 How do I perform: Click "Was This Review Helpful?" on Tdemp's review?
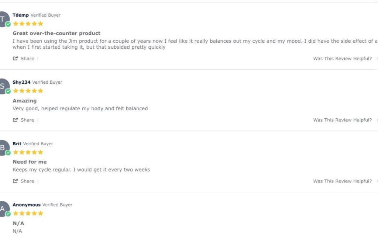(342, 59)
